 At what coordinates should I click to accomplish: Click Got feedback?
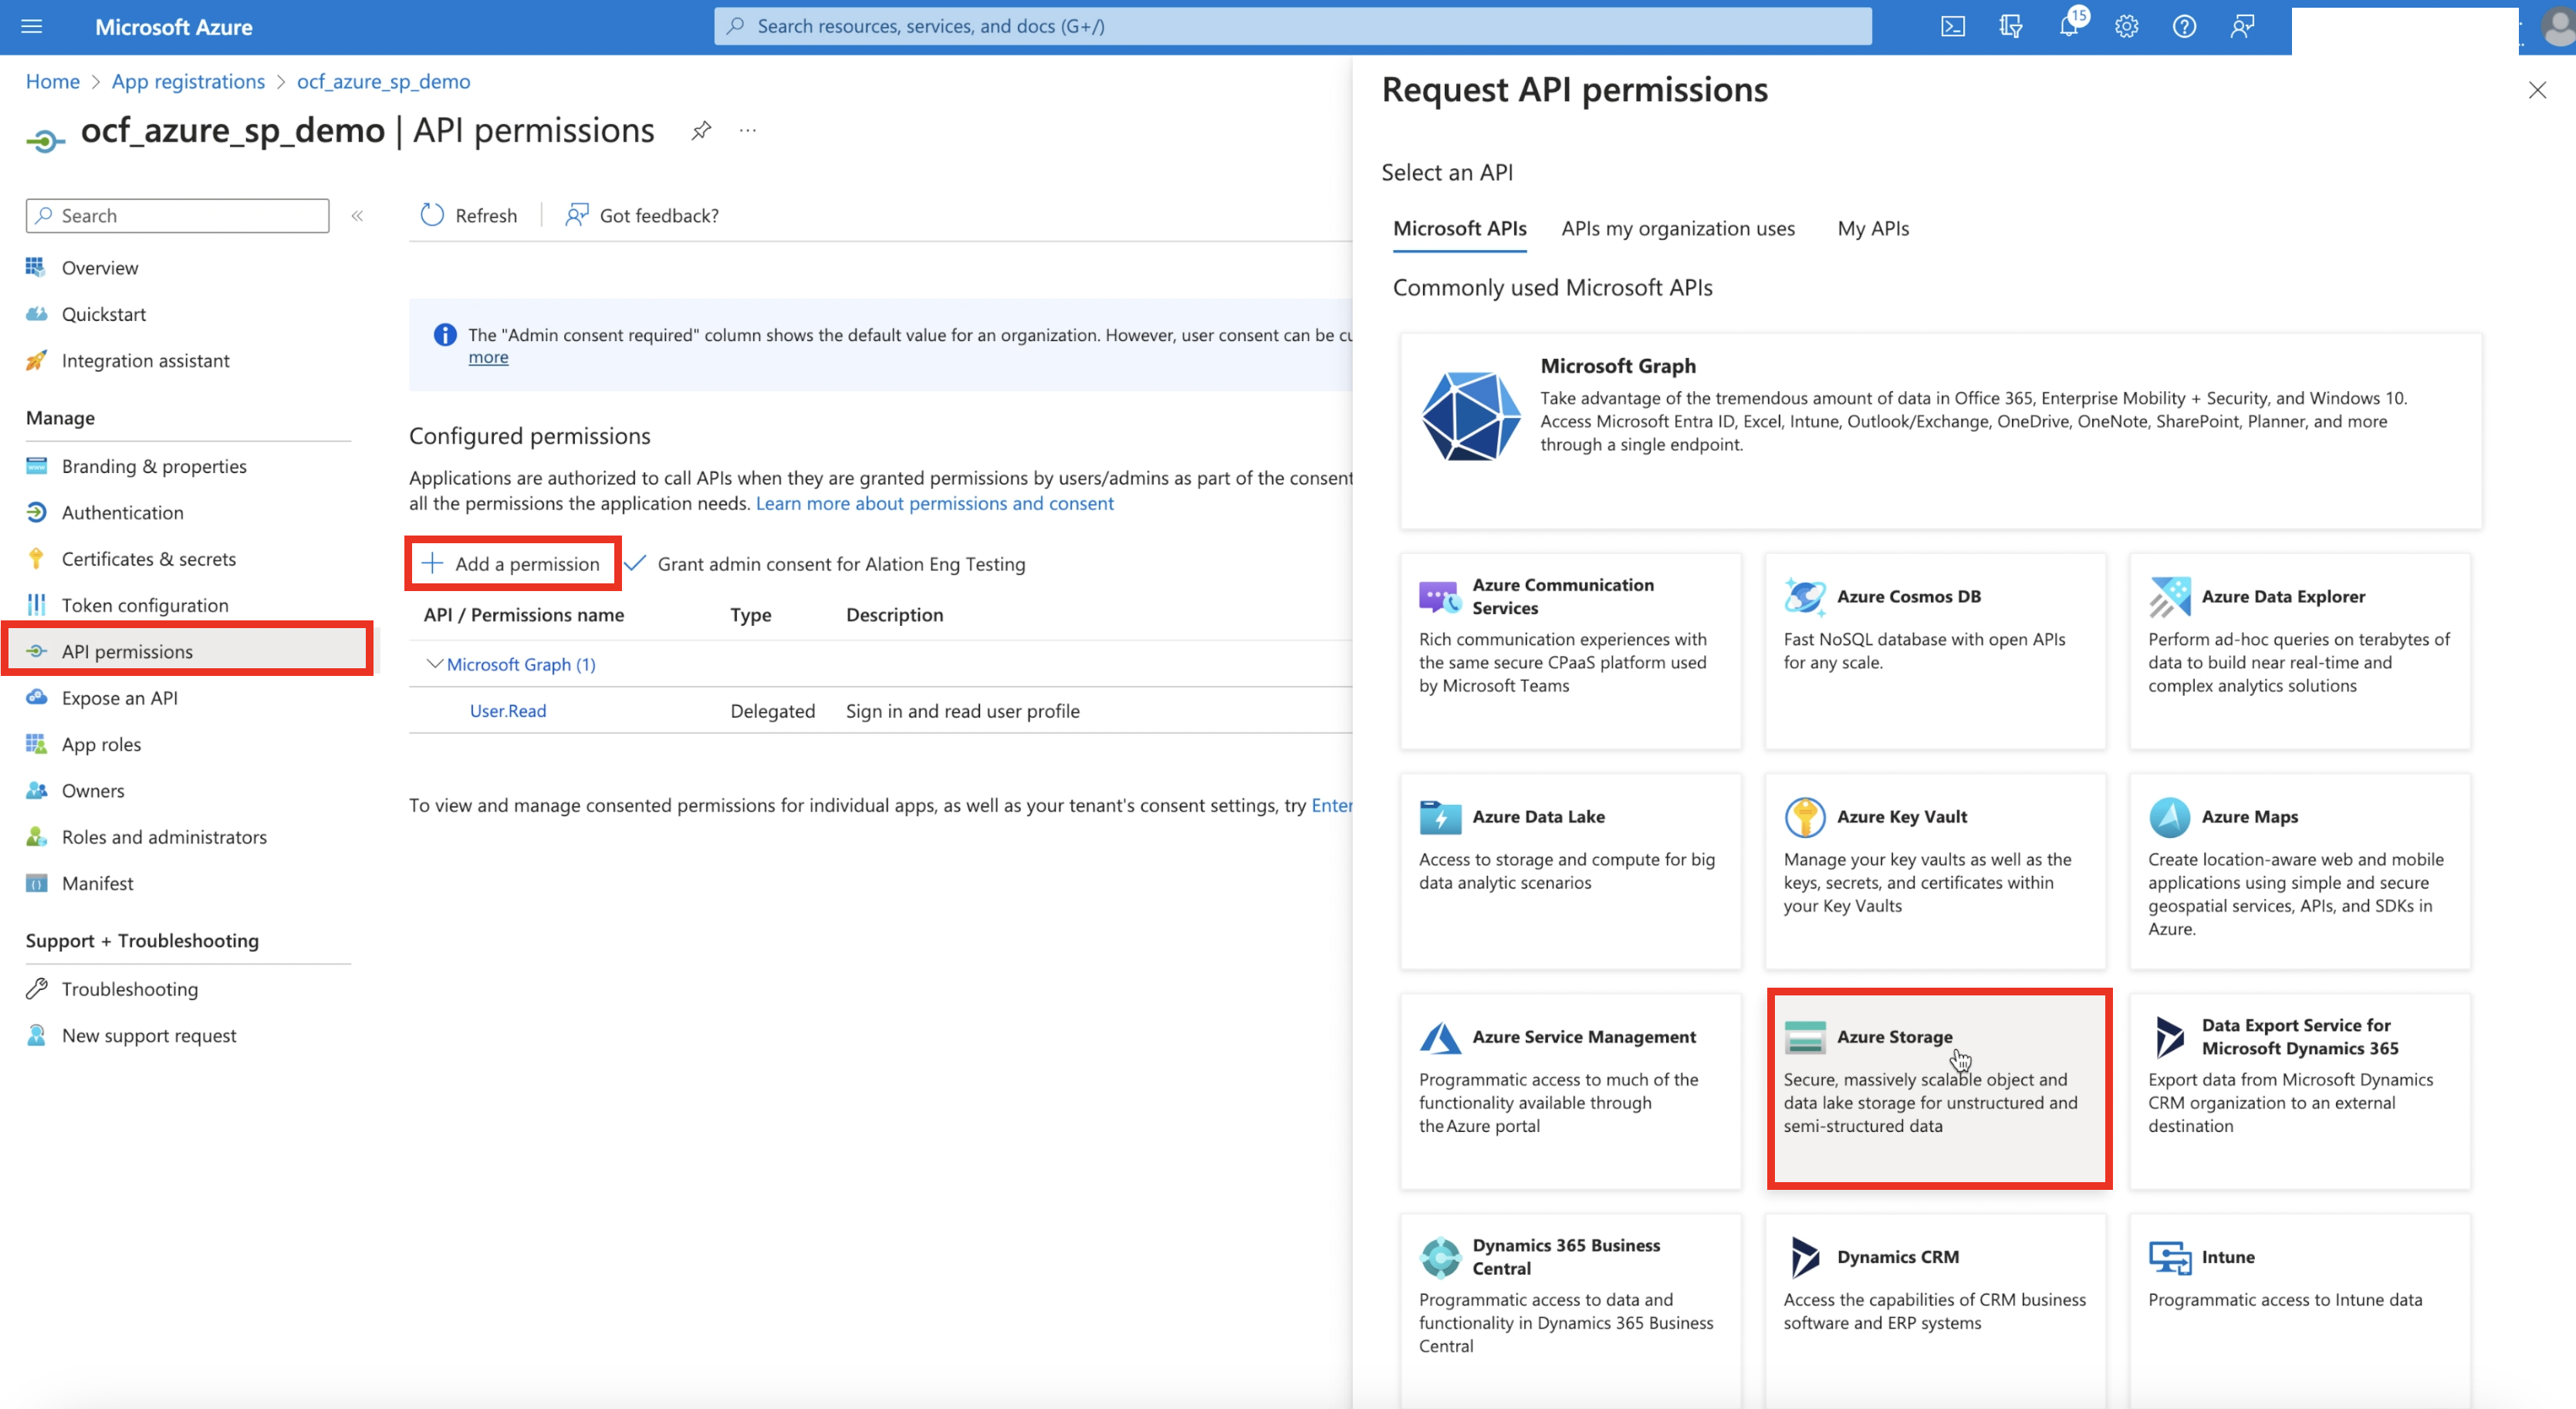[x=642, y=215]
